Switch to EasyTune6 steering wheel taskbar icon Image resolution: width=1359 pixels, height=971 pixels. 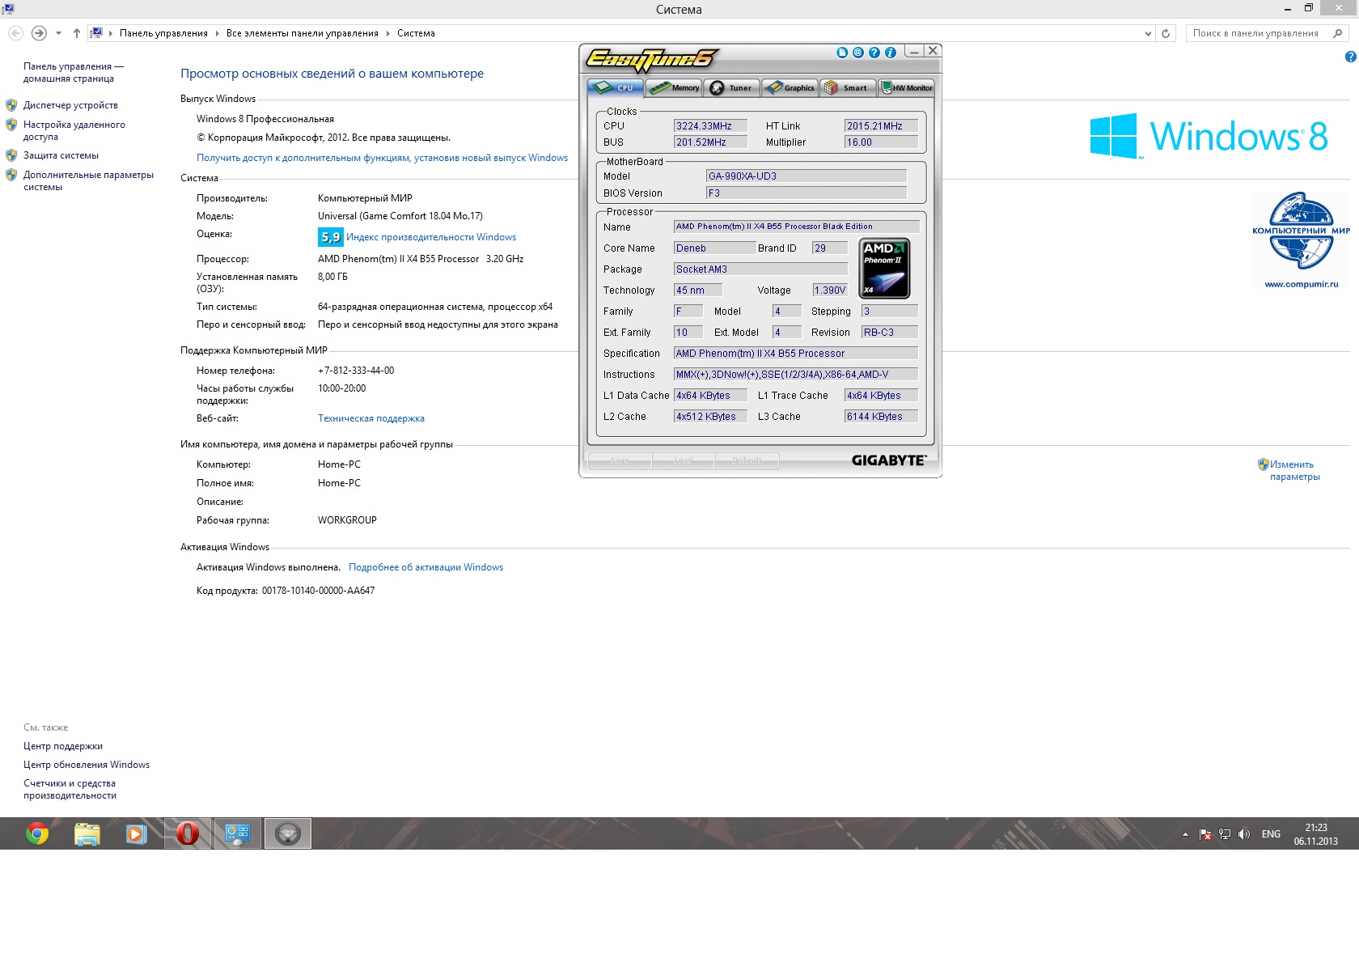[288, 833]
